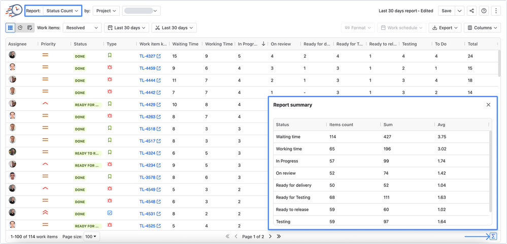Expand the Project by dropdown
The image size is (507, 244).
(106, 11)
